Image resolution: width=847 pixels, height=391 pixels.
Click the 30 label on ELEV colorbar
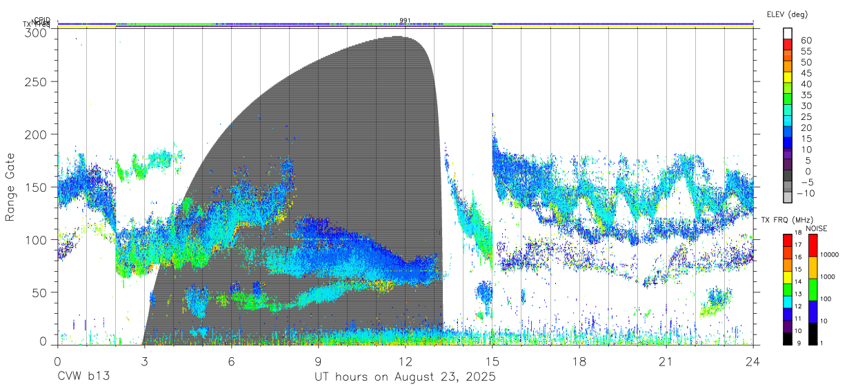click(806, 106)
